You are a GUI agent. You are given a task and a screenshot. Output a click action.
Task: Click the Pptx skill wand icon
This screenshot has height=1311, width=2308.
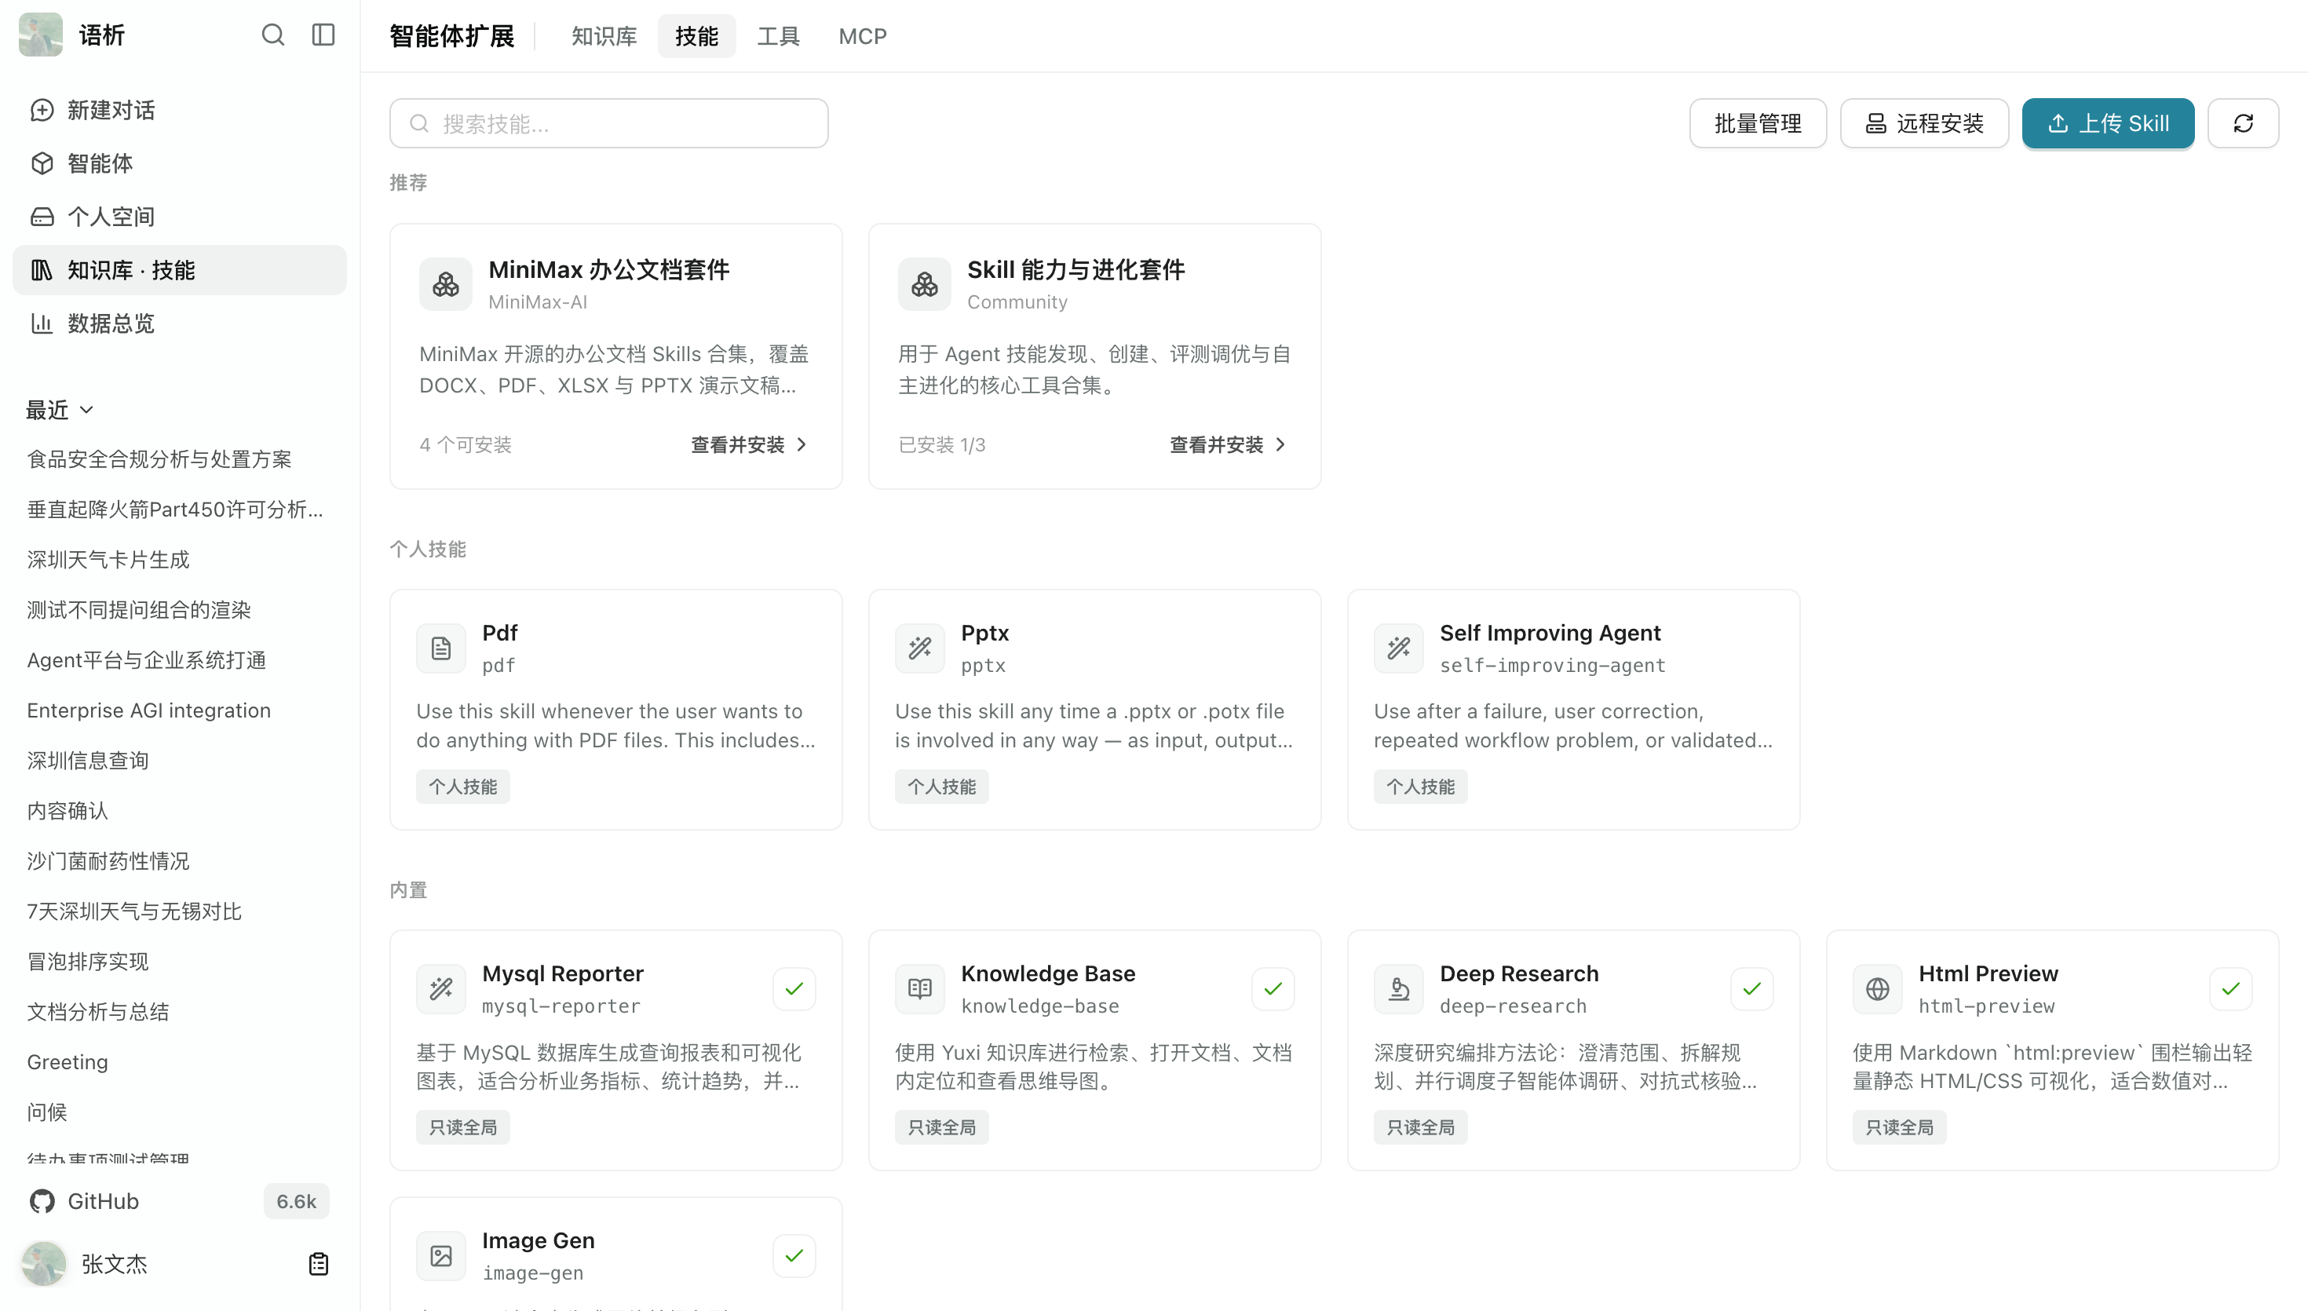(920, 648)
